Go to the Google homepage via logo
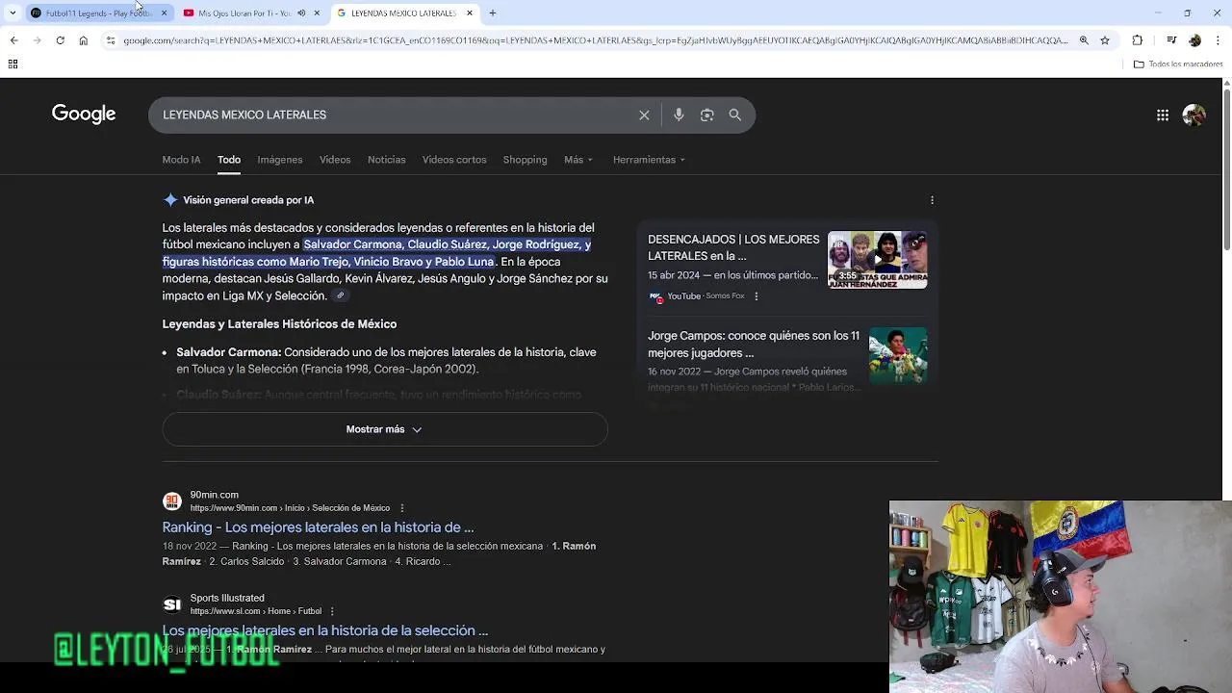 tap(84, 114)
